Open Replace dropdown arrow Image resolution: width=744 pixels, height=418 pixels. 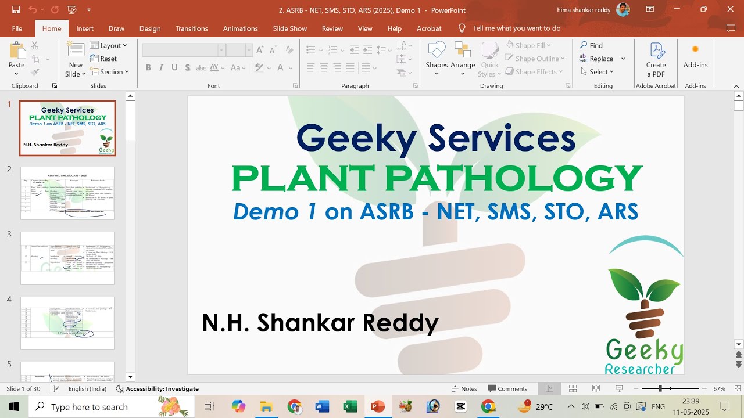click(x=623, y=59)
